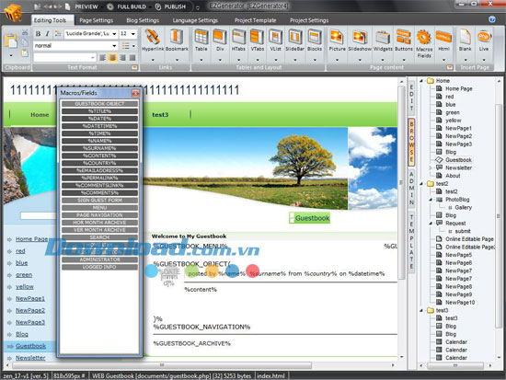Insert a Picture into the page
Image resolution: width=506 pixels, height=380 pixels.
(337, 40)
